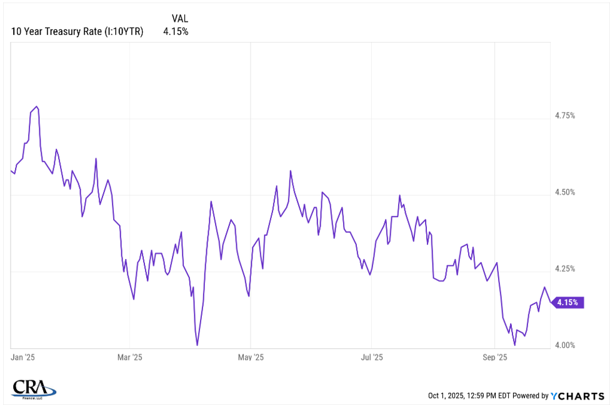610x406 pixels.
Task: Click the May '25 axis label
Action: 250,357
